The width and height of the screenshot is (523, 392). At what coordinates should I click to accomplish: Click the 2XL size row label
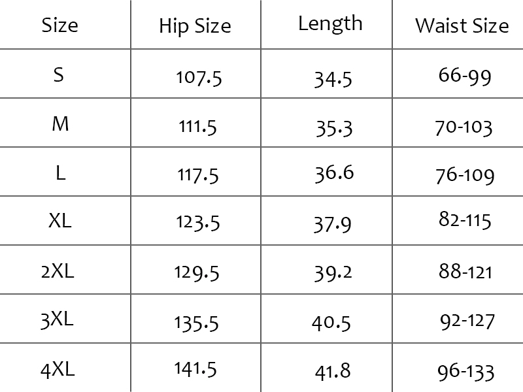click(58, 270)
